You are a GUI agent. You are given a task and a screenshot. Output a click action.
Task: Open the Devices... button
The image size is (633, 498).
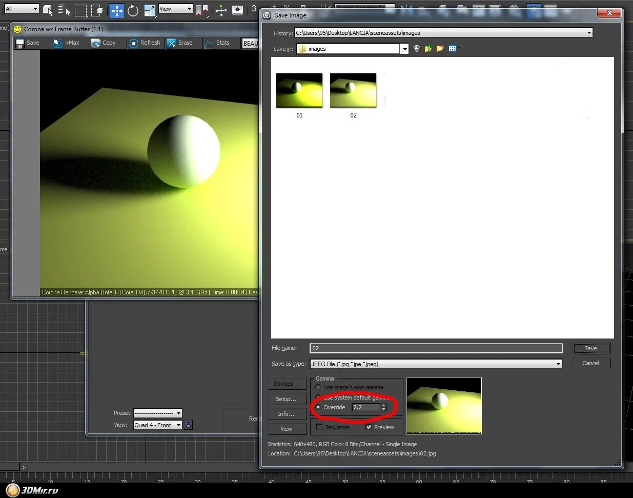pyautogui.click(x=287, y=384)
